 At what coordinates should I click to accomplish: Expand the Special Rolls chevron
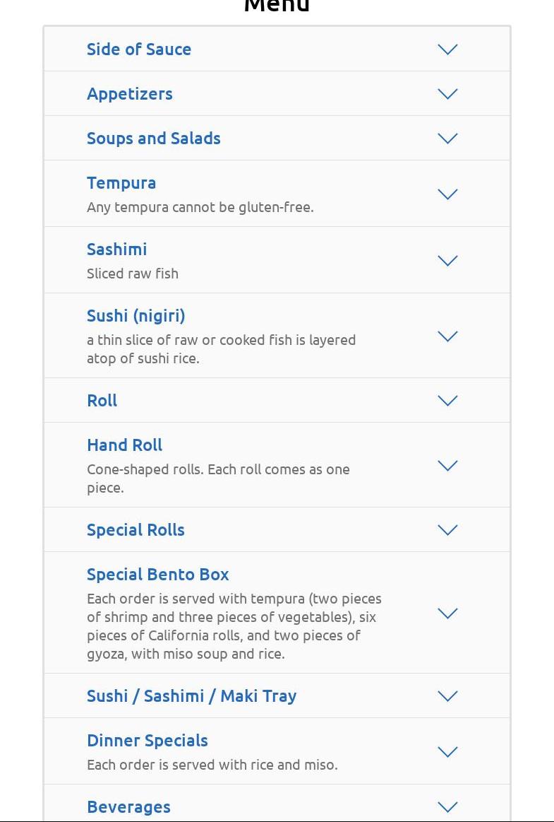point(447,530)
